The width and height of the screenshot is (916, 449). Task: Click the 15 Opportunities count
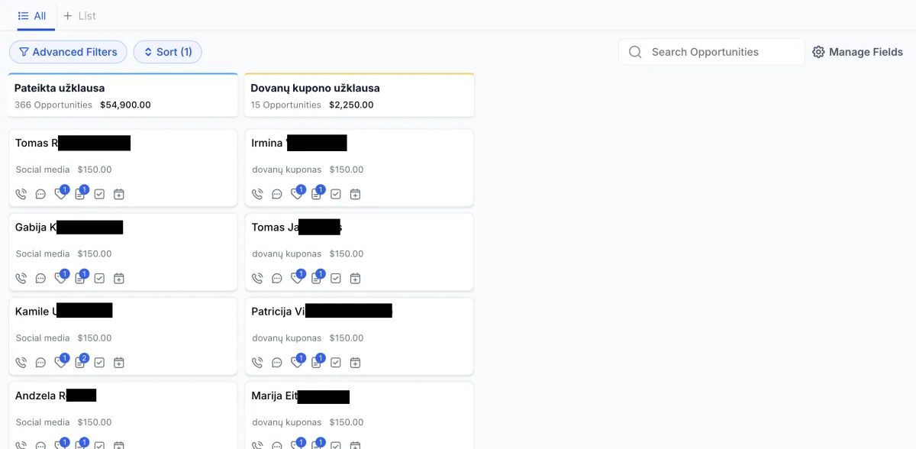tap(286, 105)
